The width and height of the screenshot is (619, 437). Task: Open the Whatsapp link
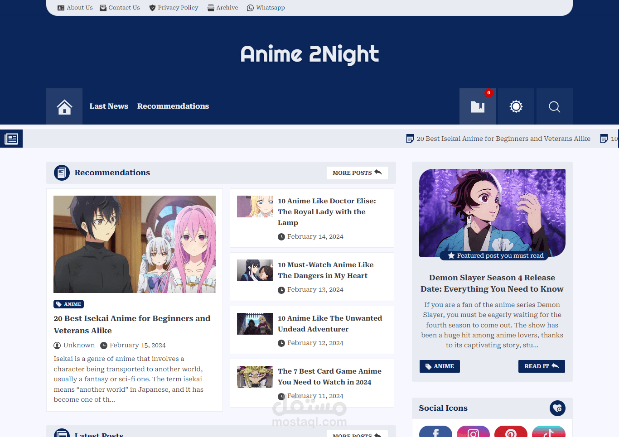tap(266, 8)
